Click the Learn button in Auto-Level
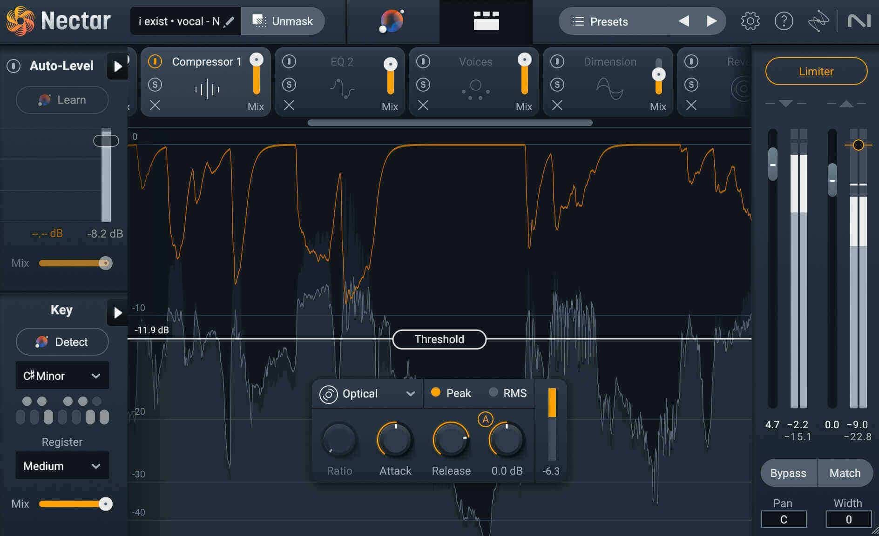Viewport: 879px width, 536px height. click(x=62, y=100)
